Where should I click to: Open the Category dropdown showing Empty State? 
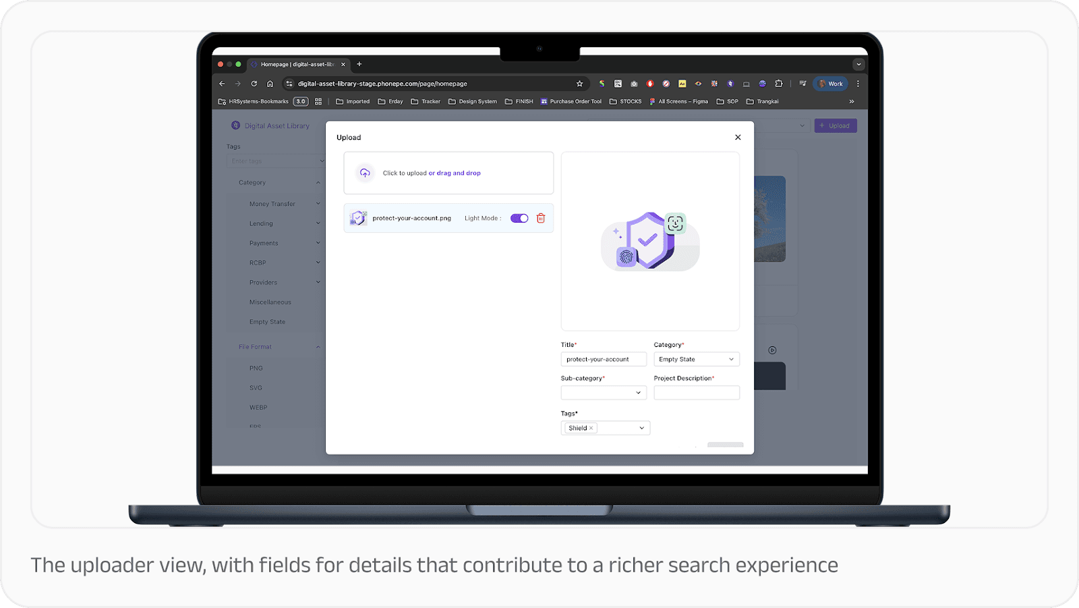[x=697, y=359]
